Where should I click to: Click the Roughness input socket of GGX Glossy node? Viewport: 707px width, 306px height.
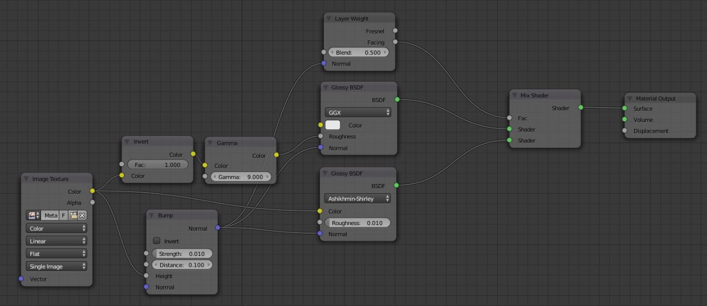(x=320, y=136)
